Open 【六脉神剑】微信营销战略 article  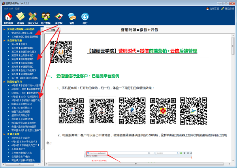tap(25, 37)
